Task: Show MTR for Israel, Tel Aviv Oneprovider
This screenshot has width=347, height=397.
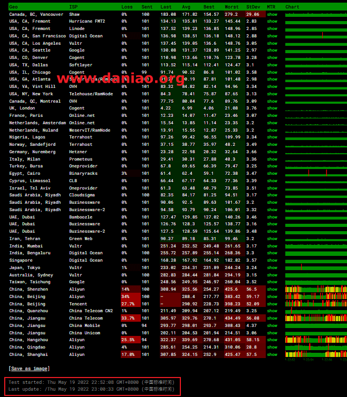Action: point(272,188)
